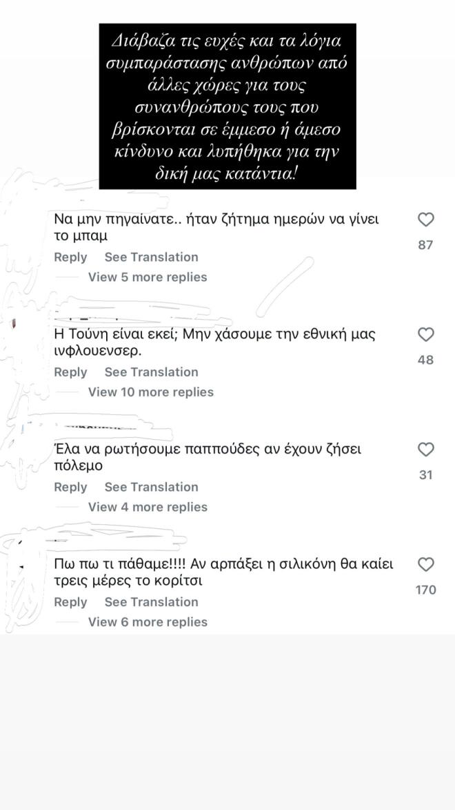Tap the heart icon showing 31 likes
Viewport: 455px width, 810px height.
[426, 450]
